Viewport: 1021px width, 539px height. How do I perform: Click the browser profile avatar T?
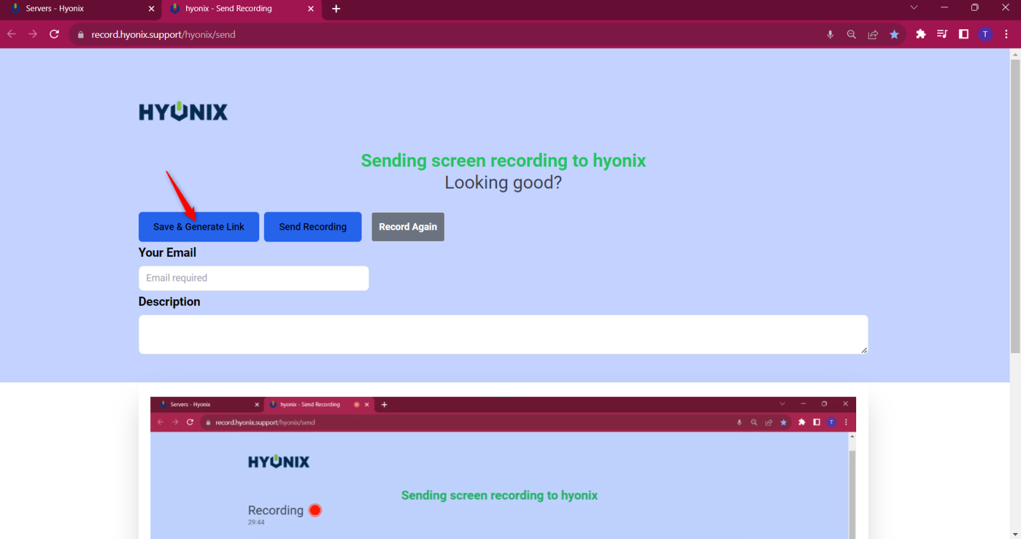click(x=985, y=34)
